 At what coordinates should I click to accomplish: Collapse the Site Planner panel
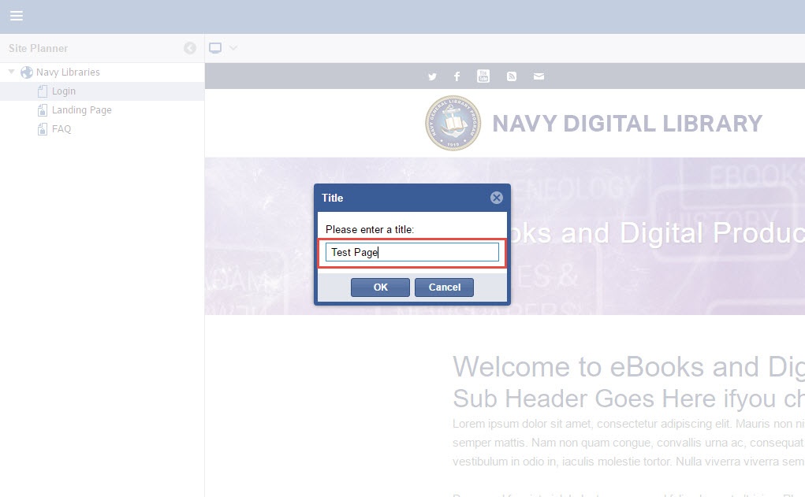pos(189,48)
